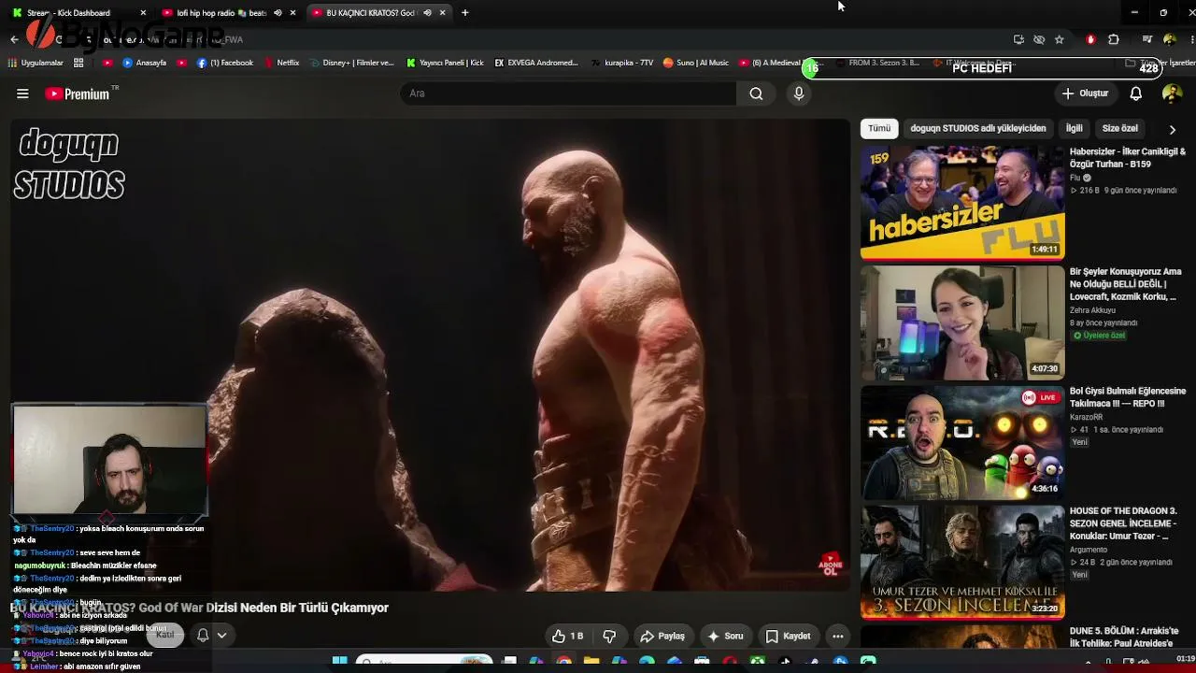
Task: Click the Paylaş share button
Action: (662, 637)
